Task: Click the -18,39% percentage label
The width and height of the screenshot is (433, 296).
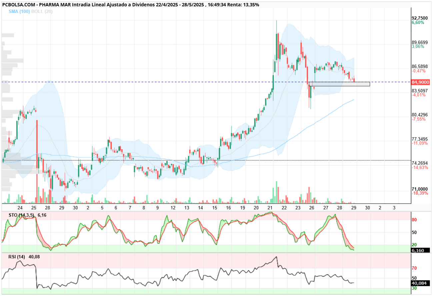Action: (420, 193)
